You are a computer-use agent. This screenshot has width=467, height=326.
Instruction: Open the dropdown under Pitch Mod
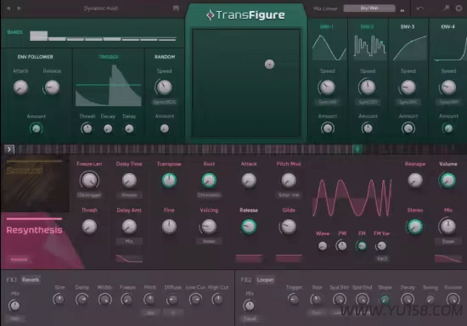[289, 195]
